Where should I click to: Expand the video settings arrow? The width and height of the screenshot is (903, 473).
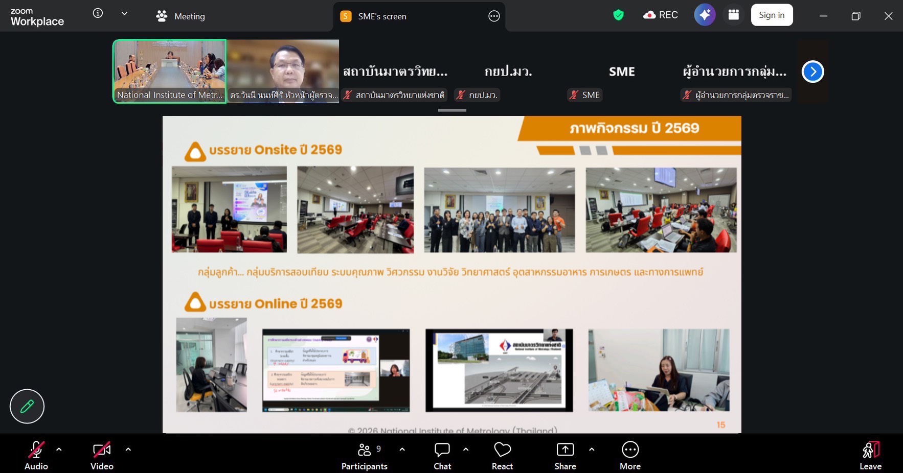pos(128,450)
